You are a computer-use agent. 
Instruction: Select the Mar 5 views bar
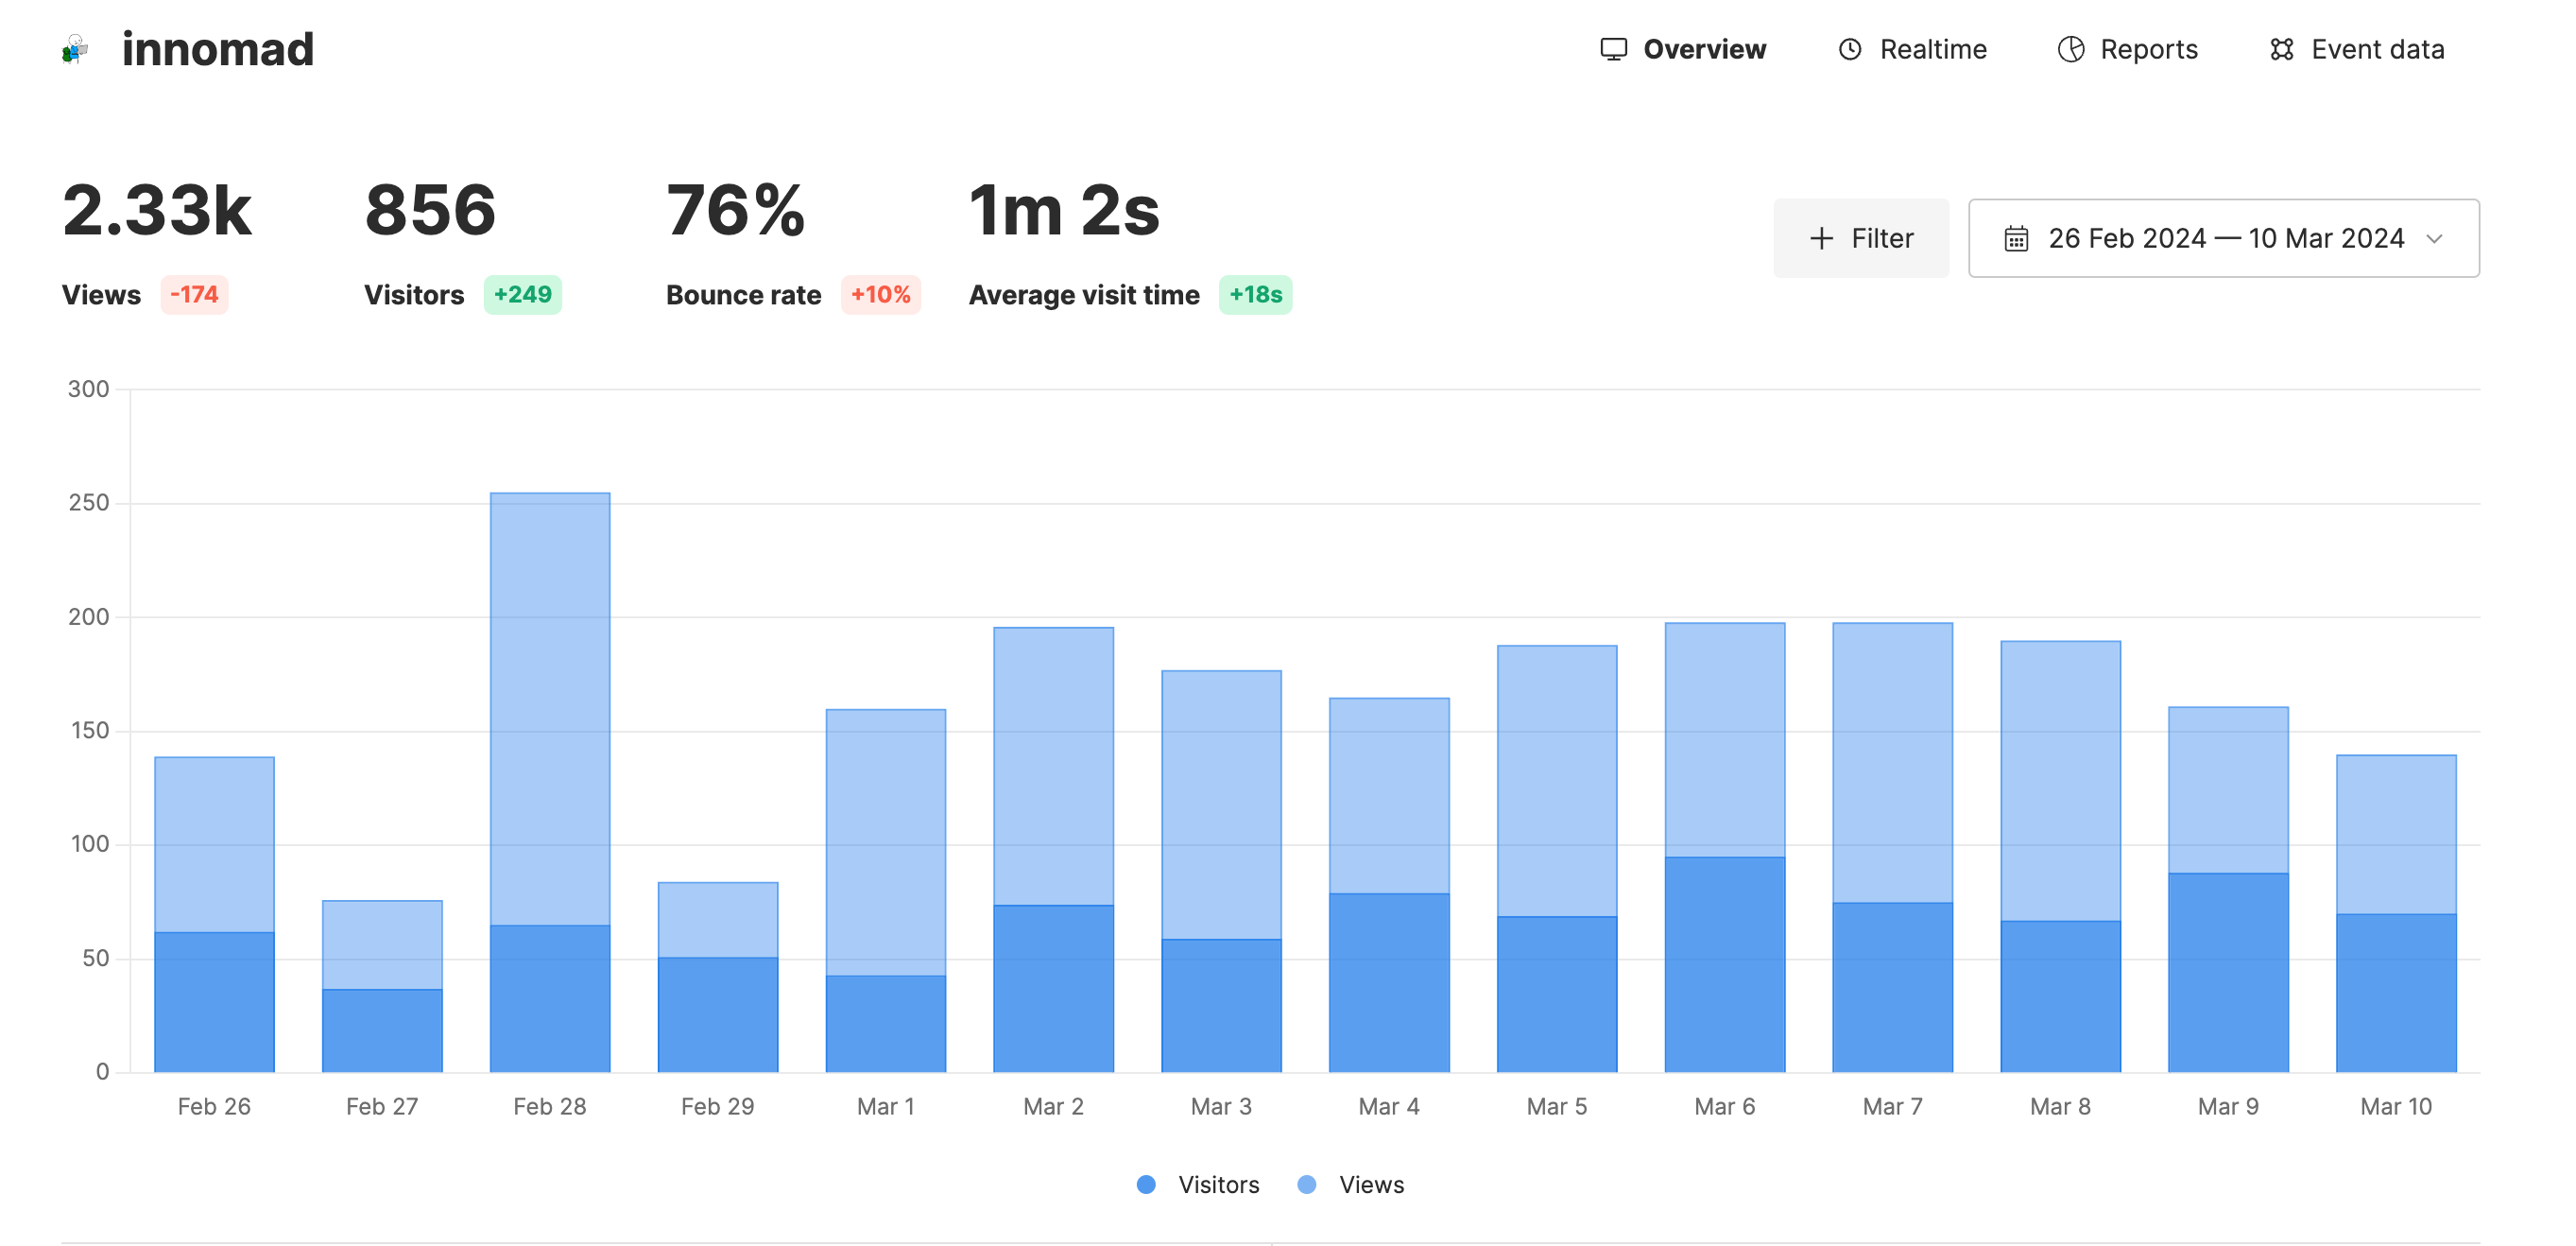pyautogui.click(x=1557, y=780)
